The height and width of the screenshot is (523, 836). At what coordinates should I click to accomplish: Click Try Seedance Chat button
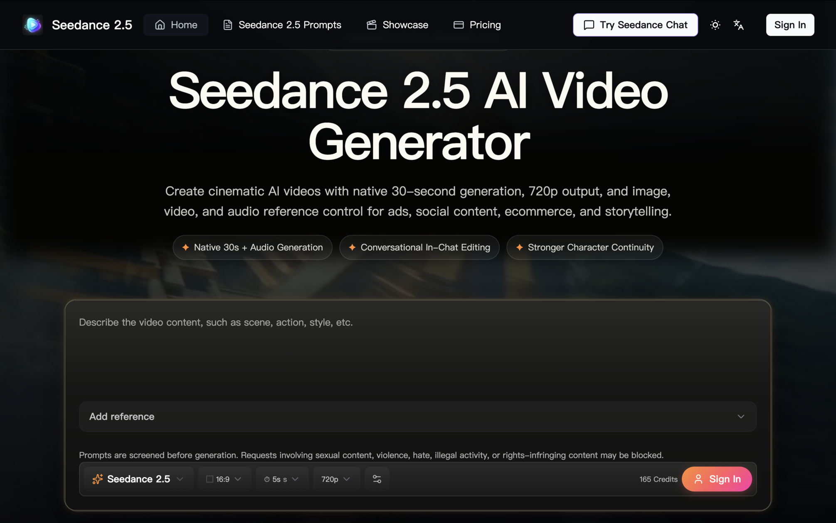pos(635,25)
